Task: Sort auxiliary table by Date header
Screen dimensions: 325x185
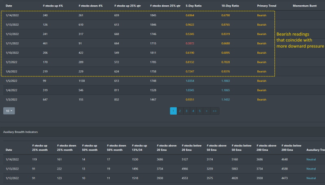Action: (9, 150)
